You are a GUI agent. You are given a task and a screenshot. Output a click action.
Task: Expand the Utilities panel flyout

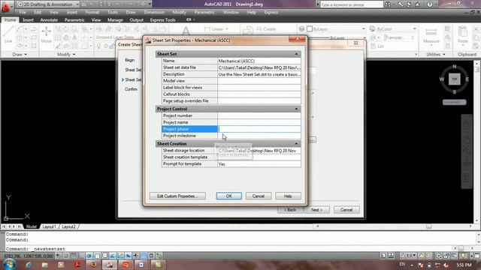435,54
